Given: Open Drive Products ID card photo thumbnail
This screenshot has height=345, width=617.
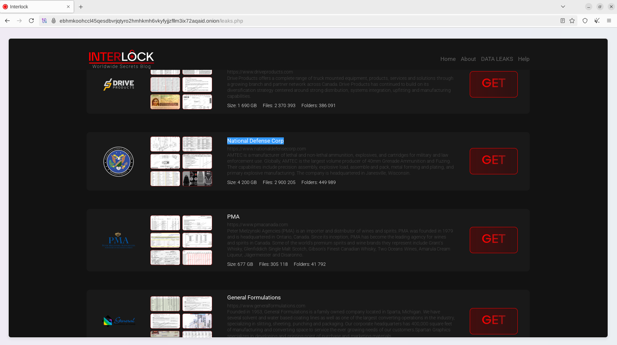Looking at the screenshot, I should pyautogui.click(x=165, y=102).
